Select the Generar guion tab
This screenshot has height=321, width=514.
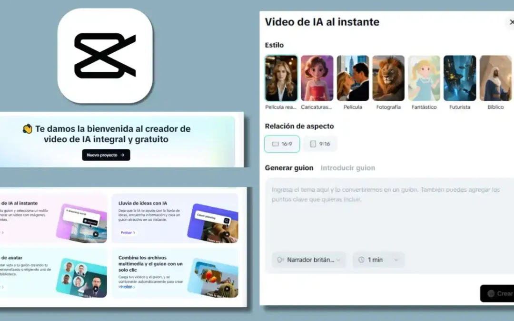click(289, 167)
